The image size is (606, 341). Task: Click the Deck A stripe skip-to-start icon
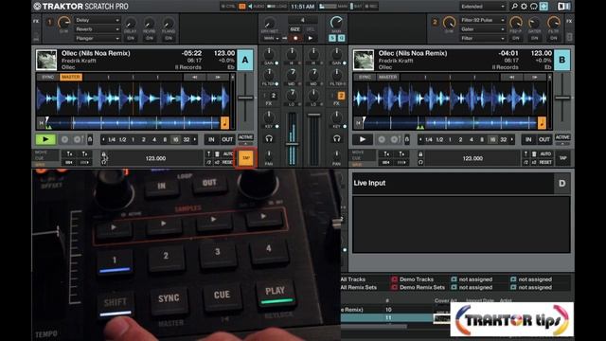coord(41,123)
